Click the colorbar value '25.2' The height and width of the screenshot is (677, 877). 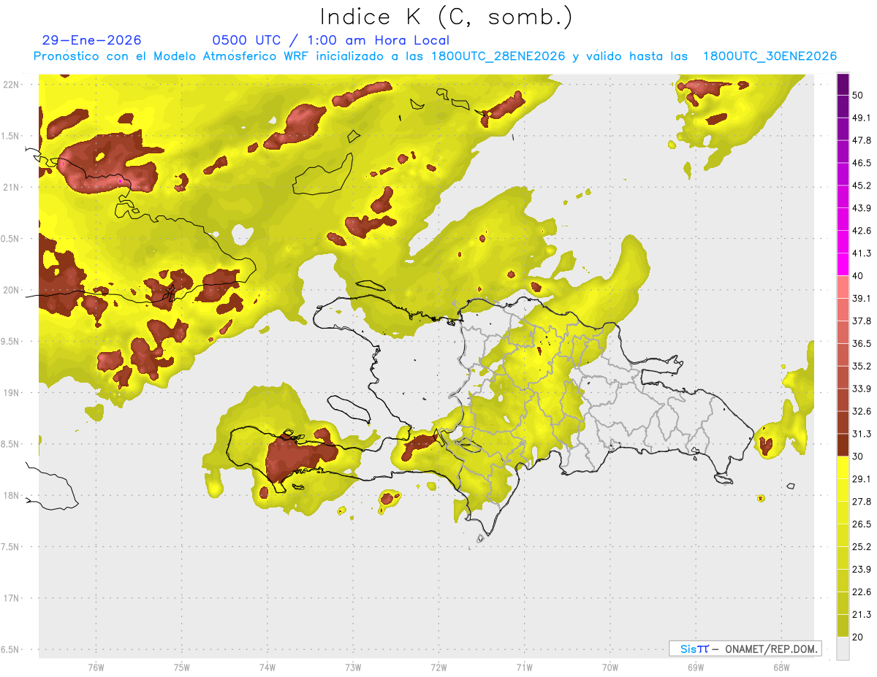pos(862,546)
